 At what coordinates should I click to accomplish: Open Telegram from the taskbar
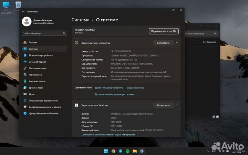coord(120,151)
